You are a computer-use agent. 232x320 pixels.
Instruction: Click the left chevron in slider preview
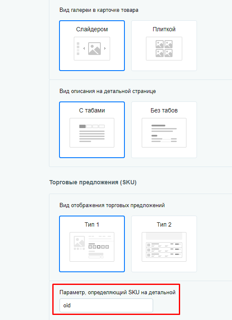click(84, 49)
